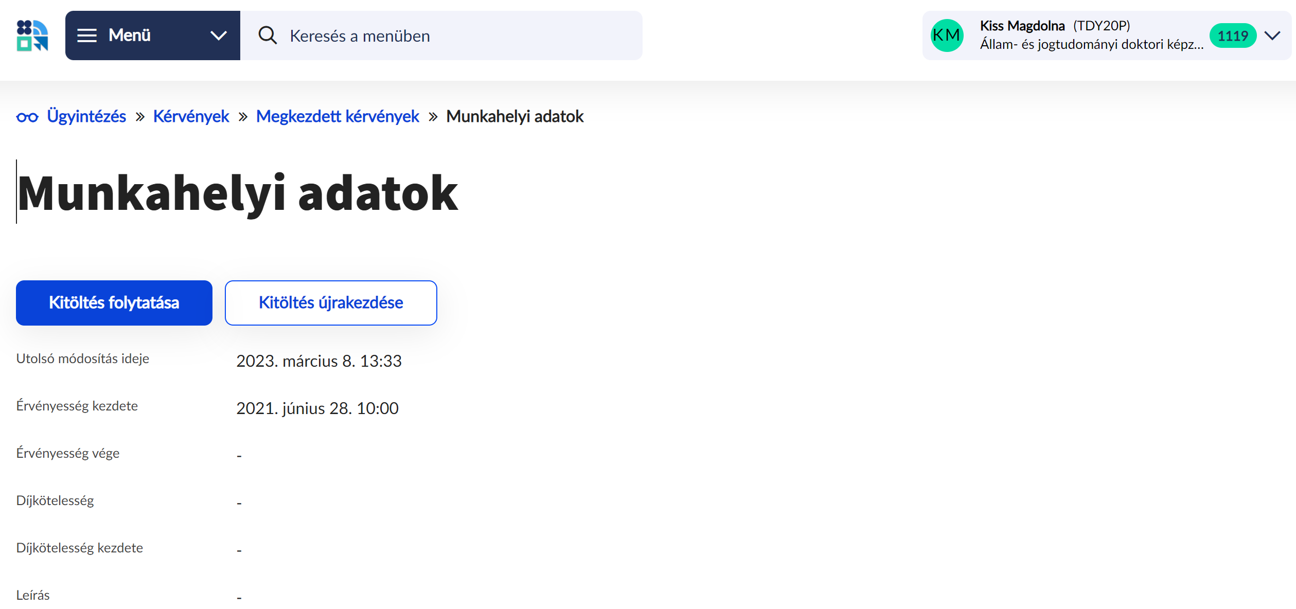Open the Ügyintézés breadcrumb link
Image resolution: width=1296 pixels, height=609 pixels.
86,116
